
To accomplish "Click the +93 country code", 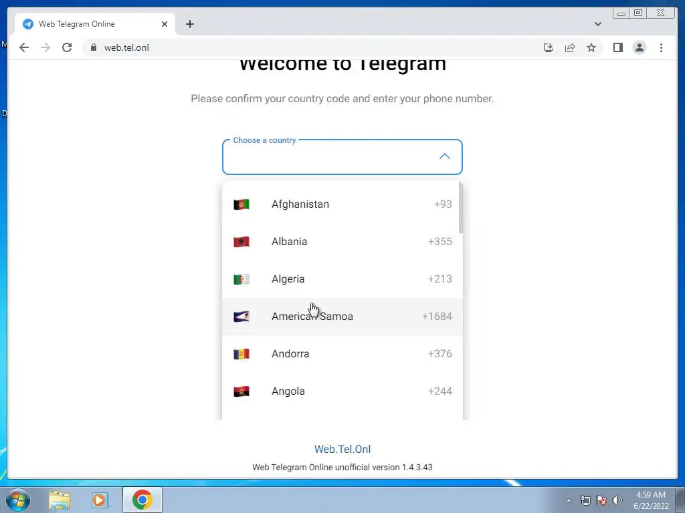I will click(x=443, y=204).
